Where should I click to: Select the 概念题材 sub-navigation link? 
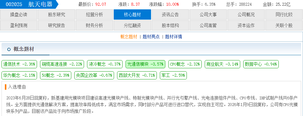point(129,37)
